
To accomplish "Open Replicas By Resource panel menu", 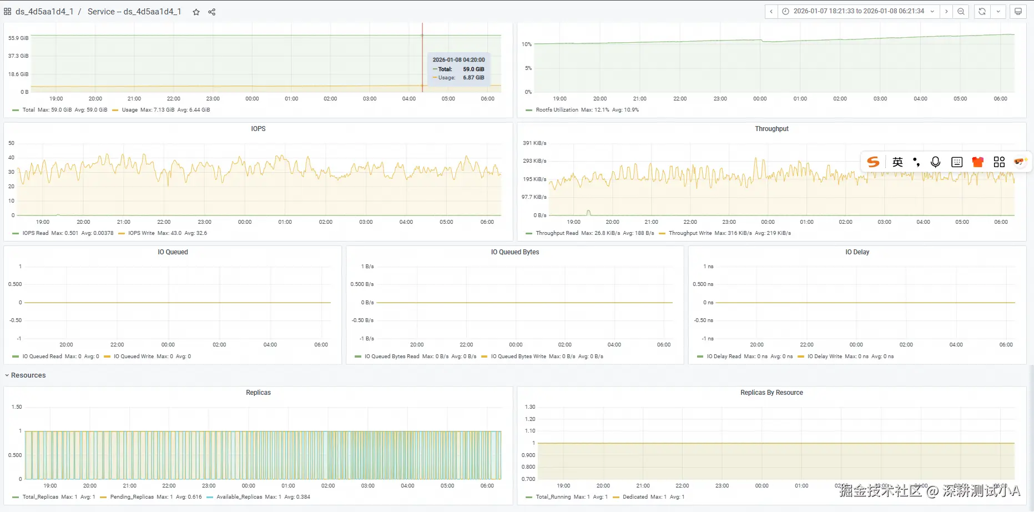I will [771, 393].
